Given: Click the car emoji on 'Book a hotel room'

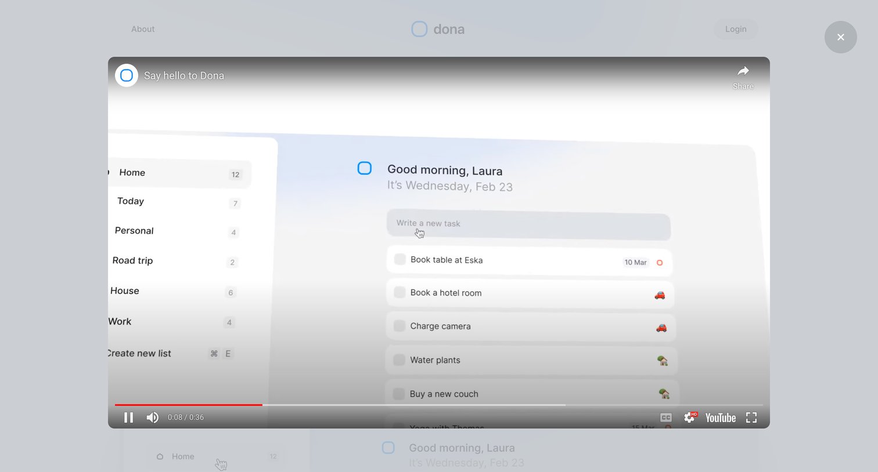Looking at the screenshot, I should (660, 295).
